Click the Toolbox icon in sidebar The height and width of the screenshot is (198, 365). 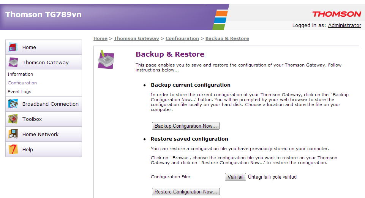[x=13, y=119]
